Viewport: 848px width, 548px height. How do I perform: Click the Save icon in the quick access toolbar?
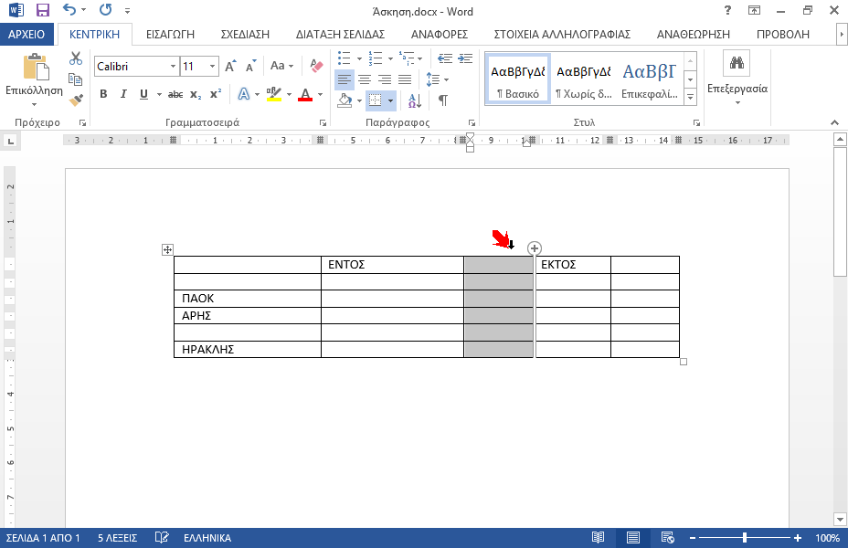point(42,10)
